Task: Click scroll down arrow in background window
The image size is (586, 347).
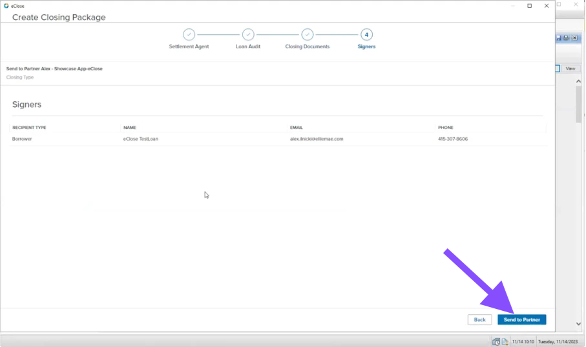Action: 578,324
